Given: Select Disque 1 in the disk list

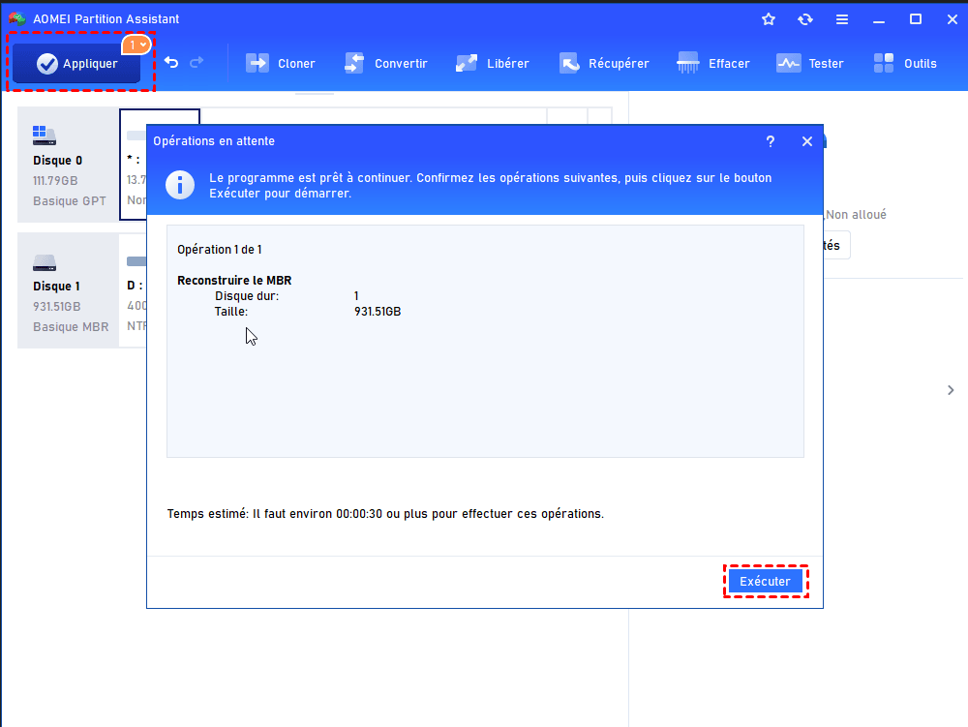Looking at the screenshot, I should (68, 290).
